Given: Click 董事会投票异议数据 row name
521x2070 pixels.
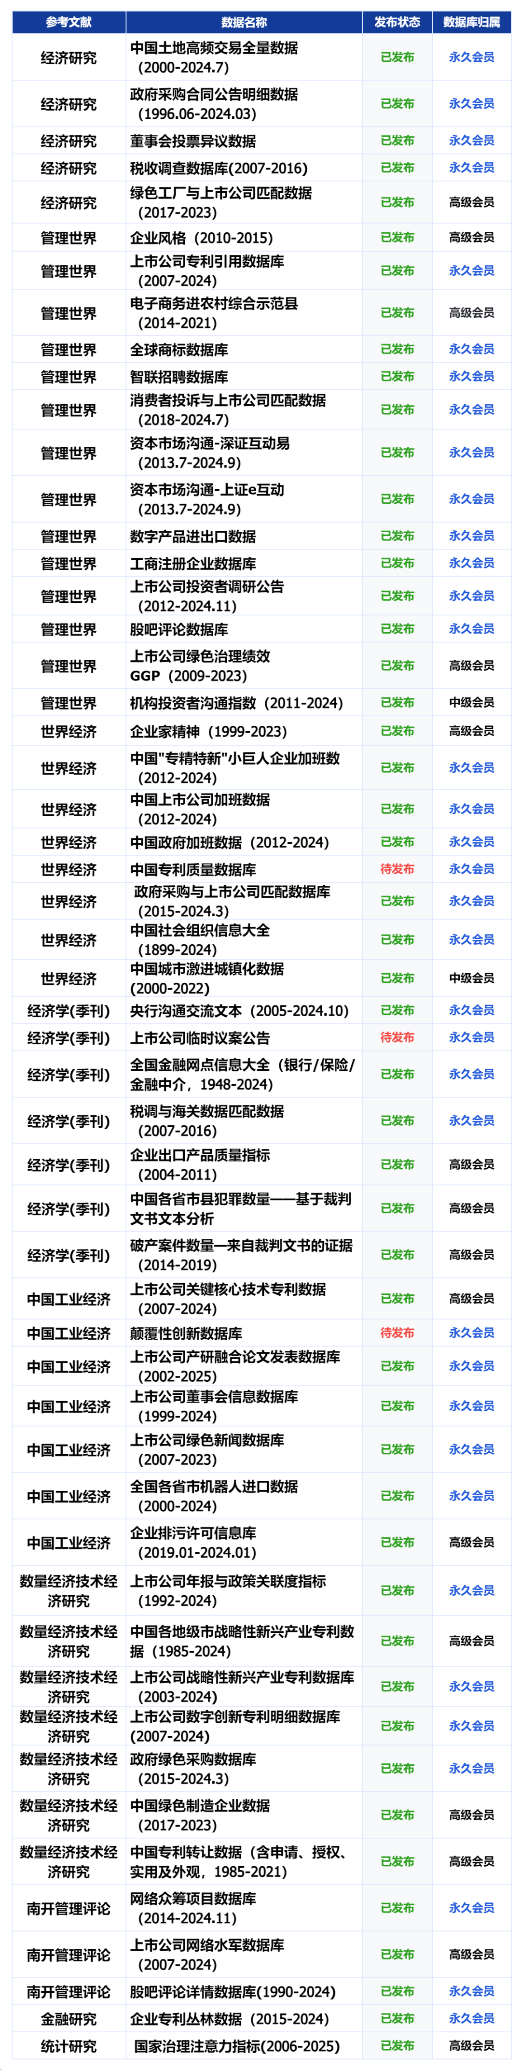Looking at the screenshot, I should pyautogui.click(x=192, y=142).
